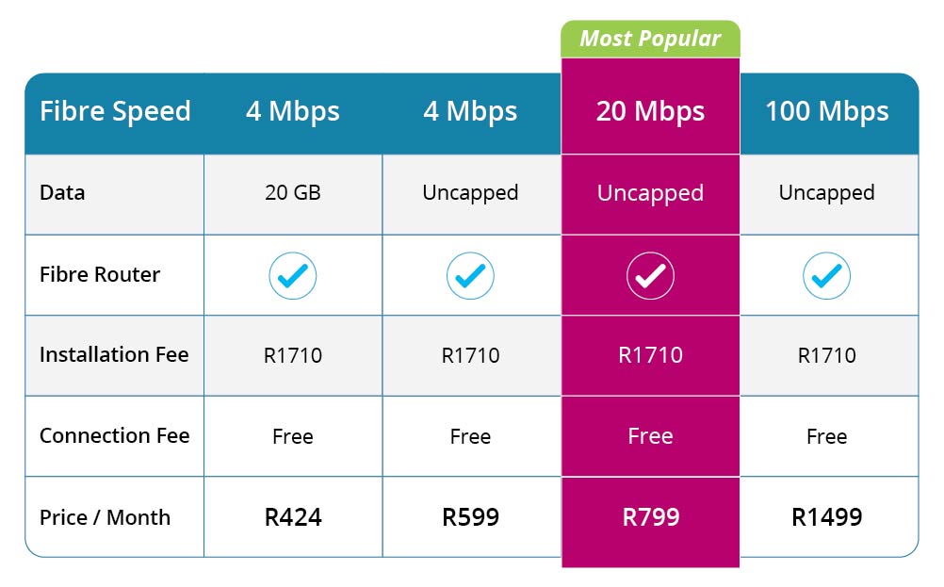Click the Free connection fee under 100 Mbps
This screenshot has width=944, height=587.
826,436
